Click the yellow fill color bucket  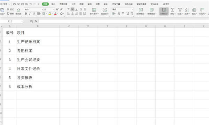coord(50,14)
